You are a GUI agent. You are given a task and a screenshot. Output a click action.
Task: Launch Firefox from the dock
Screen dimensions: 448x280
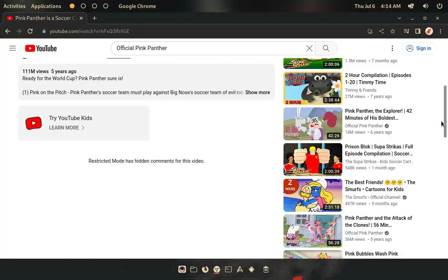coord(205,269)
